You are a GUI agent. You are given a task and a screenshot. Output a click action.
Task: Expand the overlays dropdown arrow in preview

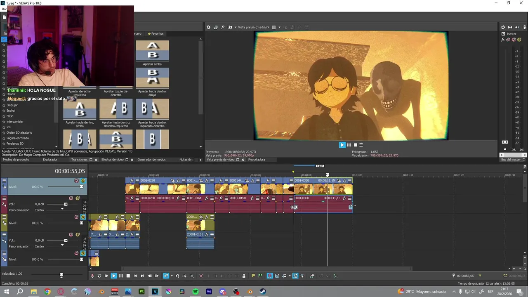click(x=279, y=27)
